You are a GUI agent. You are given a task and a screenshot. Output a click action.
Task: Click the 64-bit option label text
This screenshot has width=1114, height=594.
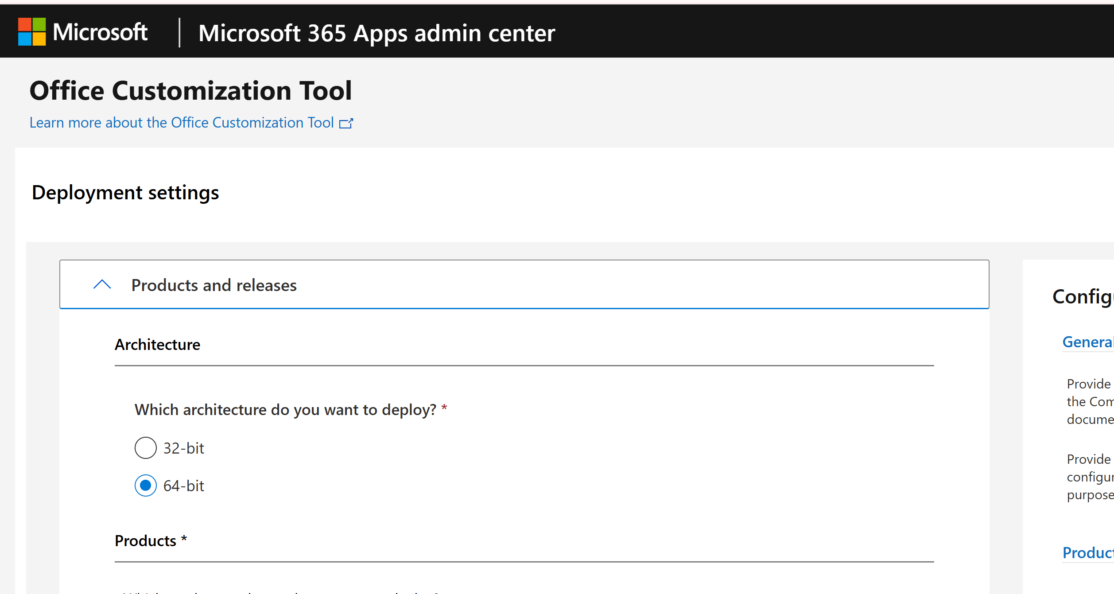click(183, 486)
